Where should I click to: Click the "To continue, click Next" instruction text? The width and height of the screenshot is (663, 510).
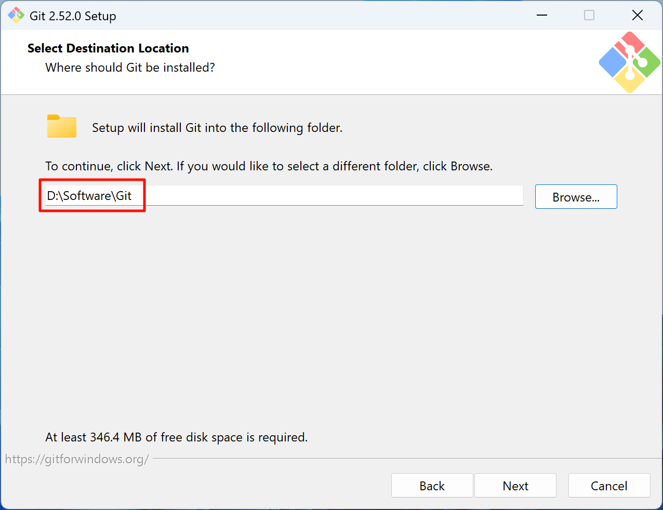[269, 166]
